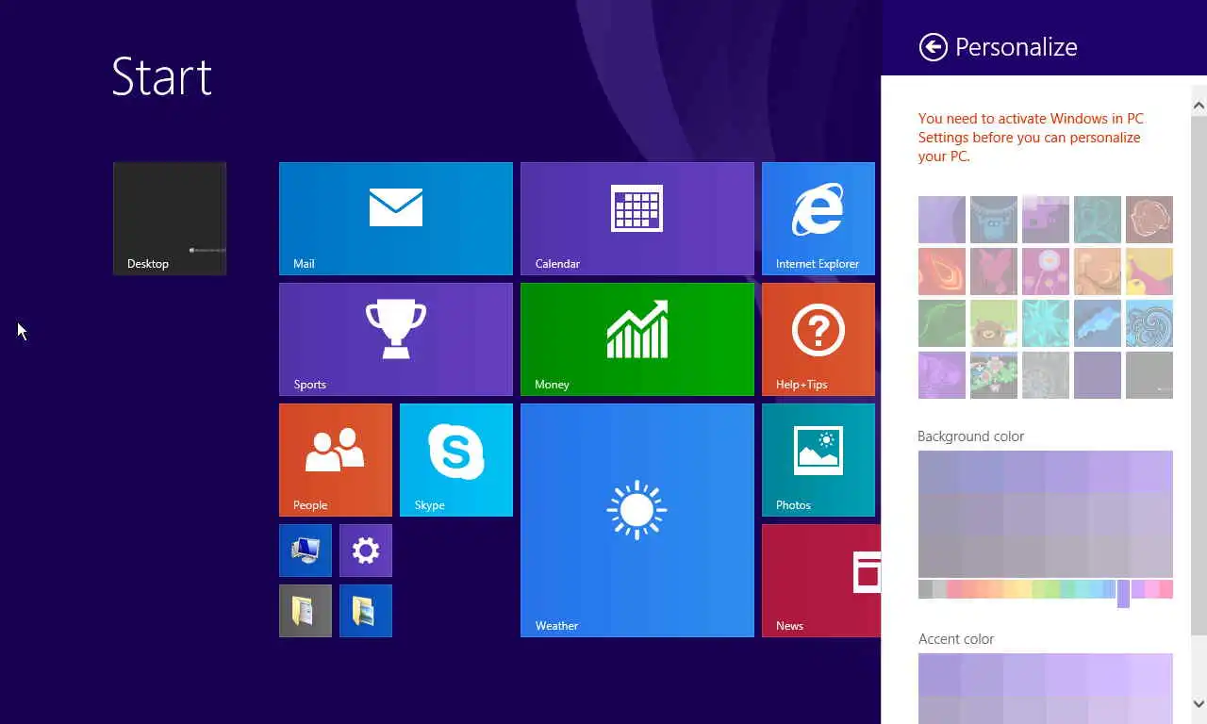Open the Documents folder tile on gray
Screen dimensions: 1207x724
point(306,611)
